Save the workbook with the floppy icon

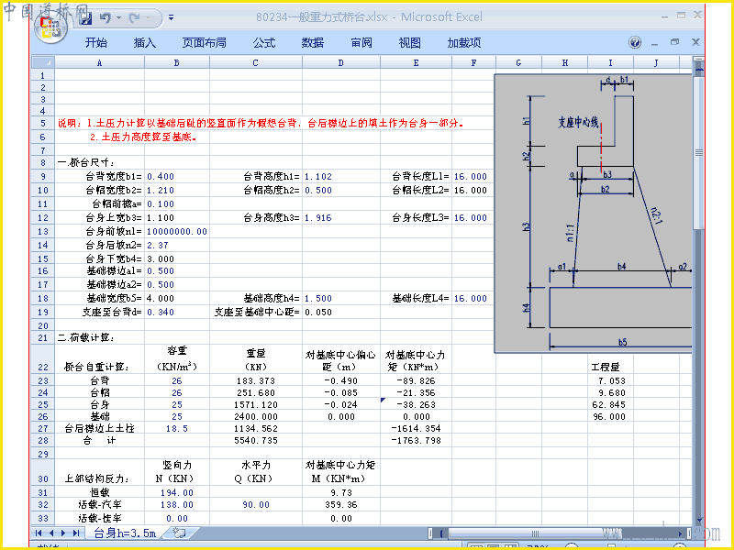85,17
